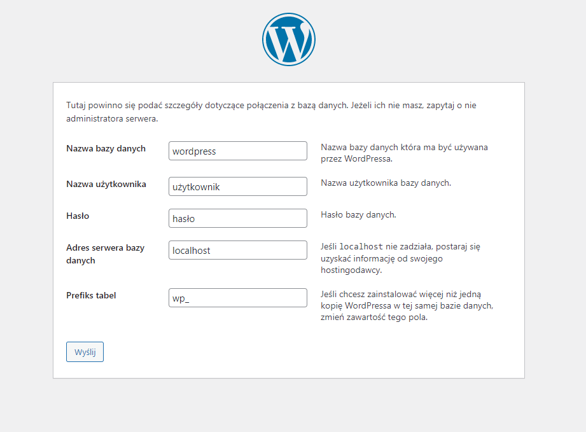Select the password field containing 'hasło'
This screenshot has height=432, width=586.
(x=238, y=218)
